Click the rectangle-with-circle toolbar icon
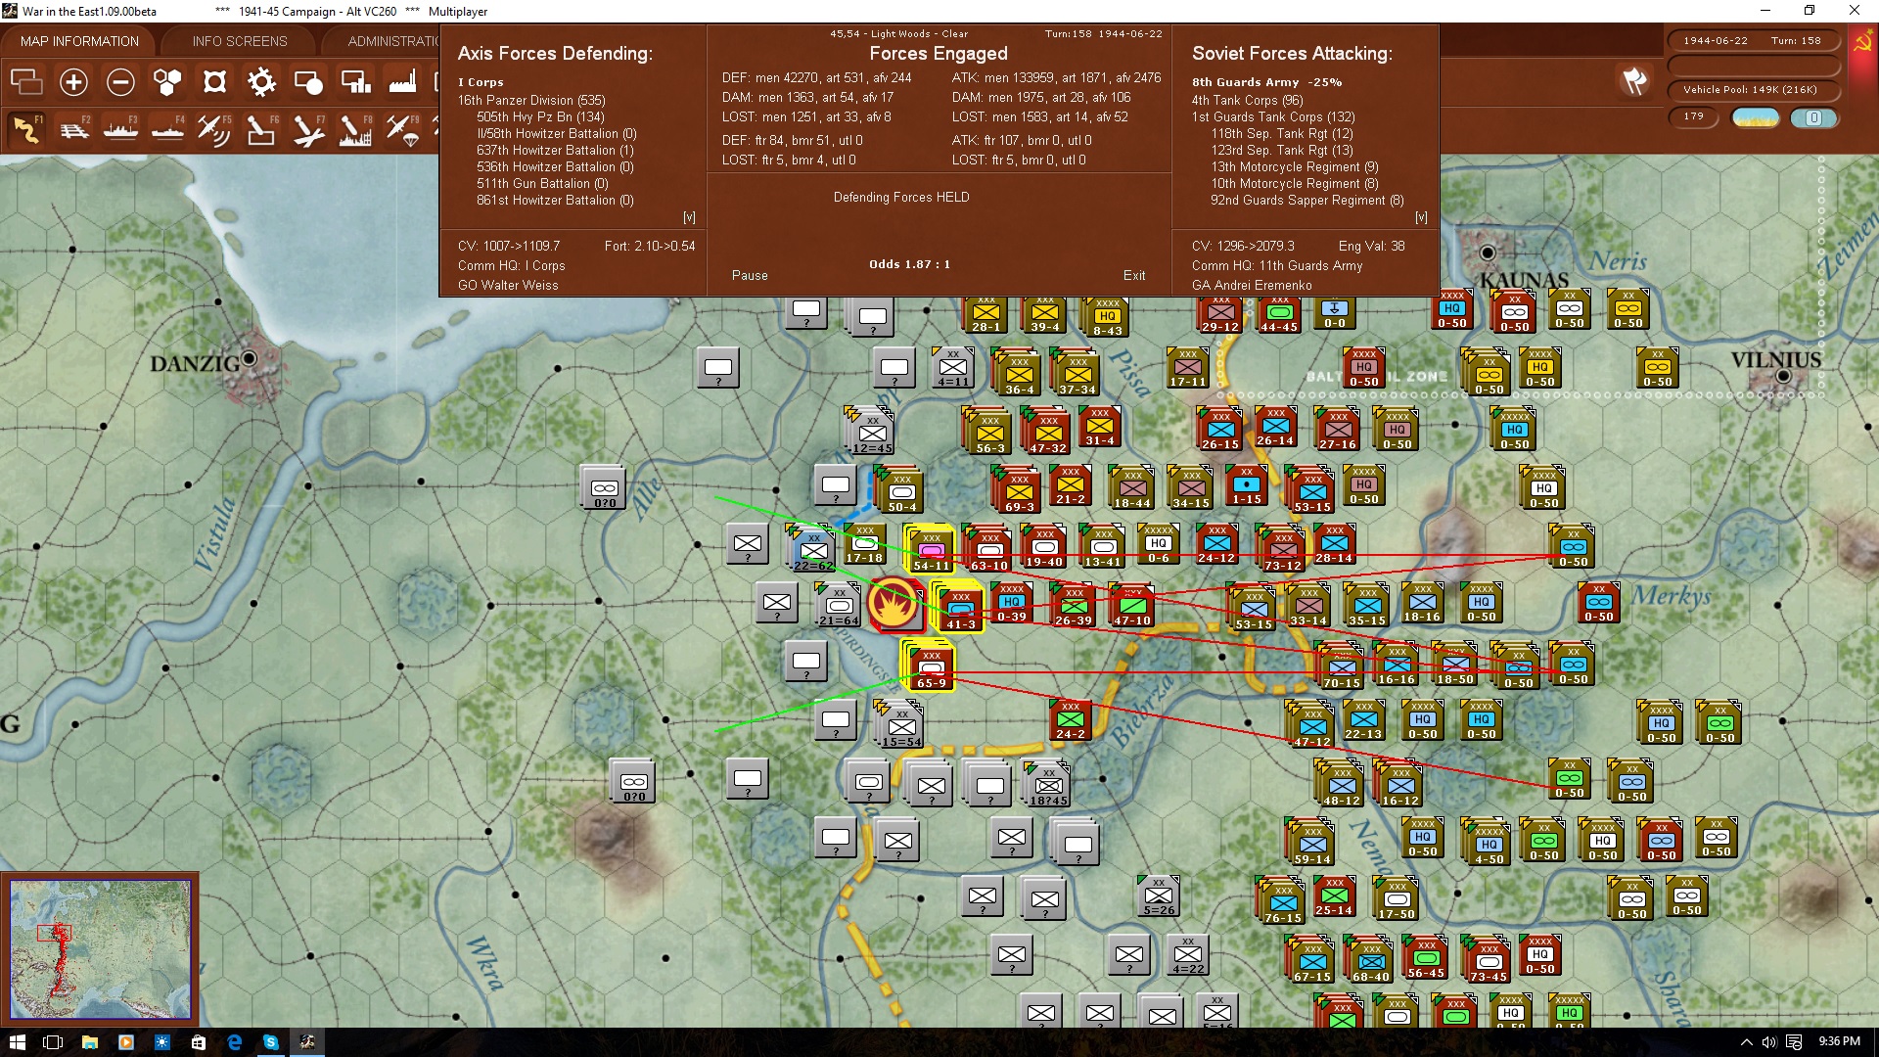Screen dimensions: 1879x1057 pyautogui.click(x=308, y=82)
